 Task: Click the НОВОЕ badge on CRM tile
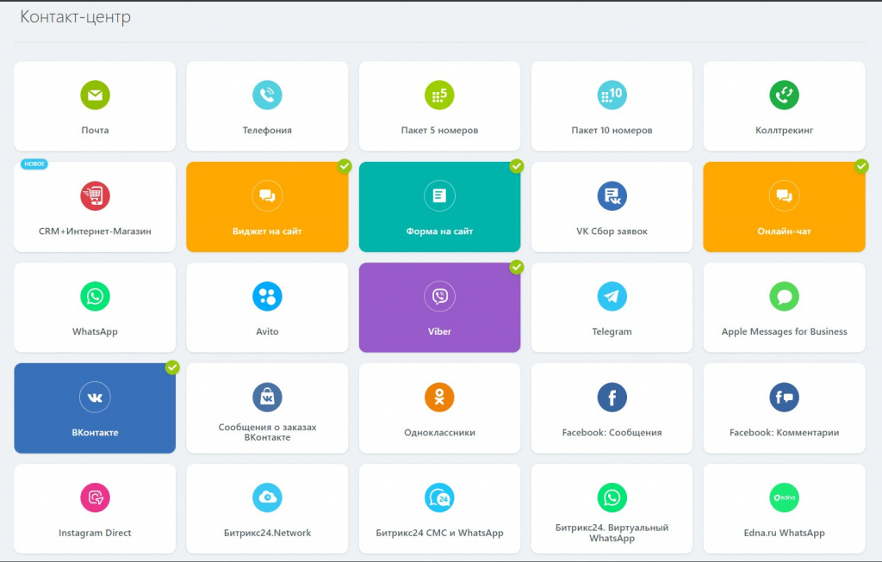pyautogui.click(x=34, y=164)
